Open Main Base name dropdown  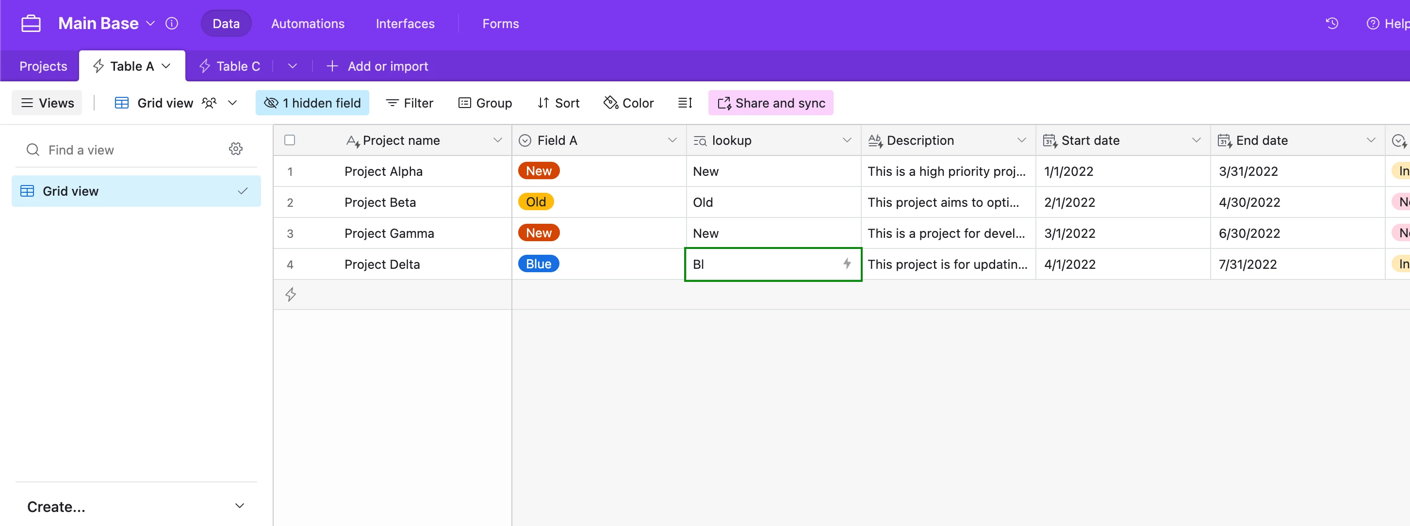[150, 23]
